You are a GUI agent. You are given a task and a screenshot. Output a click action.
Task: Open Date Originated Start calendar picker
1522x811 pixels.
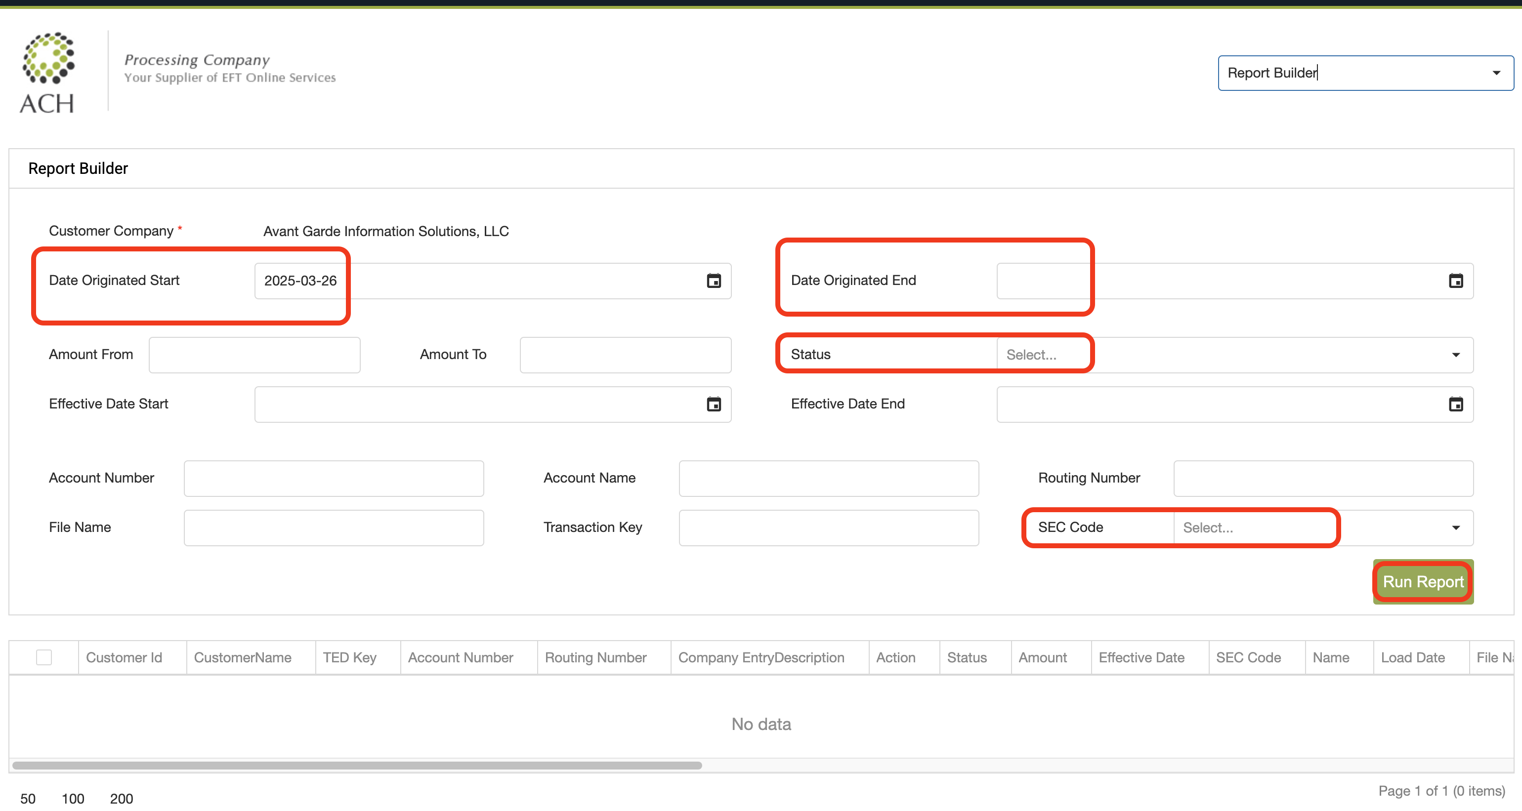(714, 281)
